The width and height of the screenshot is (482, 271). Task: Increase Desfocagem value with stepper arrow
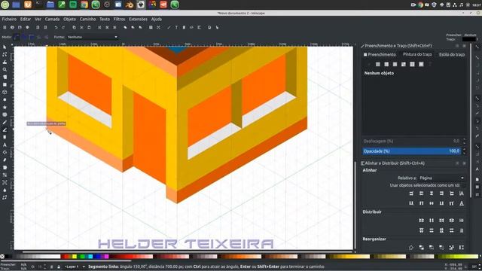coord(464,139)
